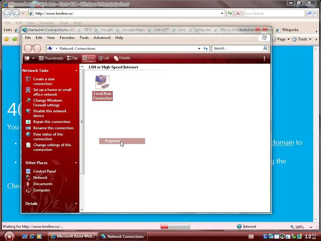
Task: Click the checkmark icon beside Change settings
Action: point(28,145)
